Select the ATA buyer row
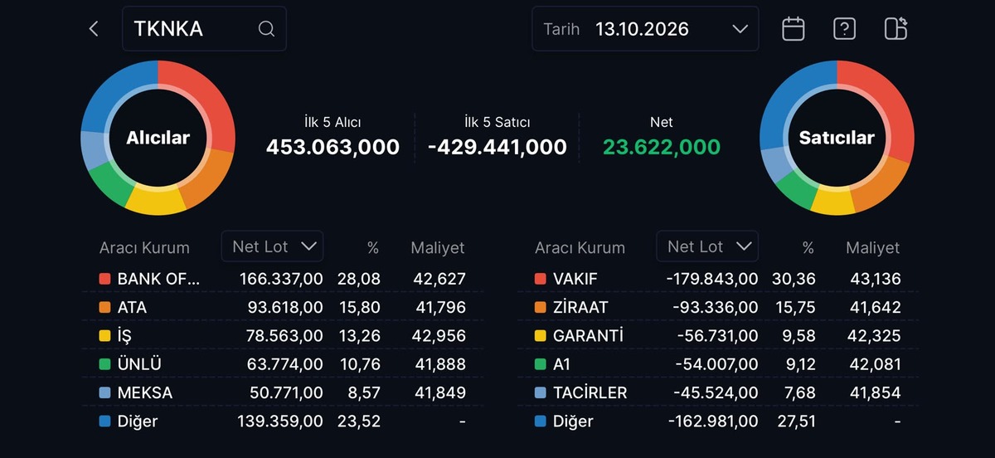This screenshot has width=995, height=458. pyautogui.click(x=282, y=308)
